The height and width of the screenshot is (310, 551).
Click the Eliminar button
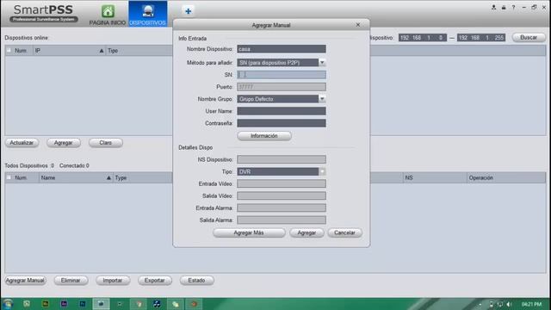71,281
